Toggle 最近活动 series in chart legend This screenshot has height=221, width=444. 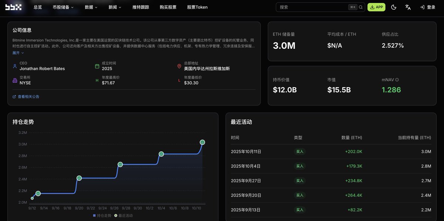(124, 215)
